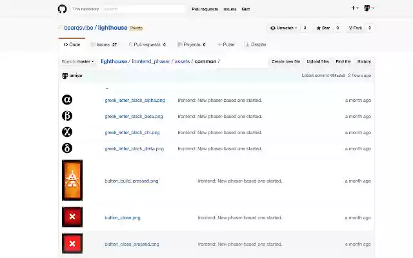Image resolution: width=413 pixels, height=258 pixels.
Task: Switch to the Pulse tab
Action: coord(226,45)
